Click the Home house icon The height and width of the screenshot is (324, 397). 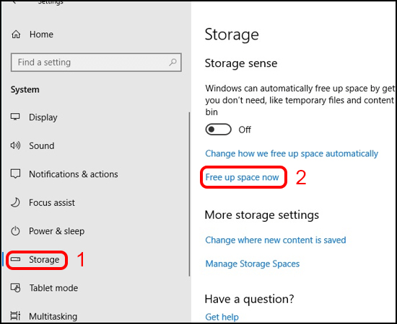16,34
